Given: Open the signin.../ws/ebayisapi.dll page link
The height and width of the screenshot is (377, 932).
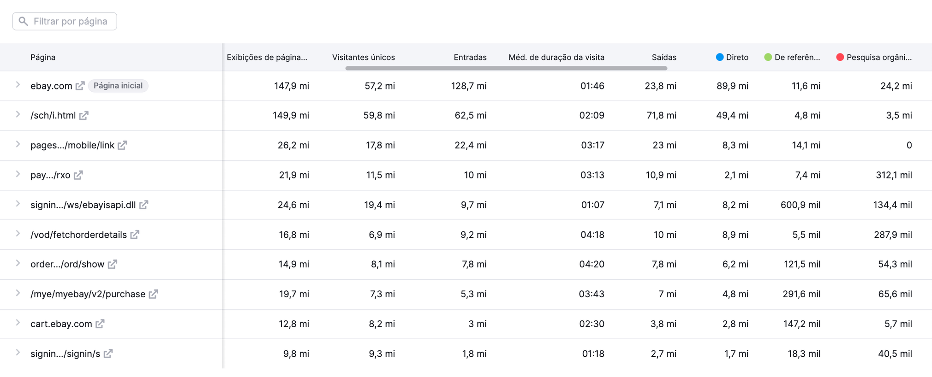Looking at the screenshot, I should [x=83, y=205].
